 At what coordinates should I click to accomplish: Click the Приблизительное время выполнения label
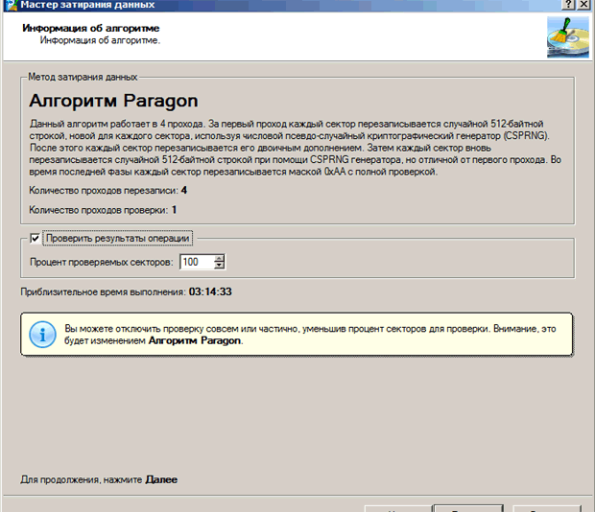pyautogui.click(x=104, y=292)
